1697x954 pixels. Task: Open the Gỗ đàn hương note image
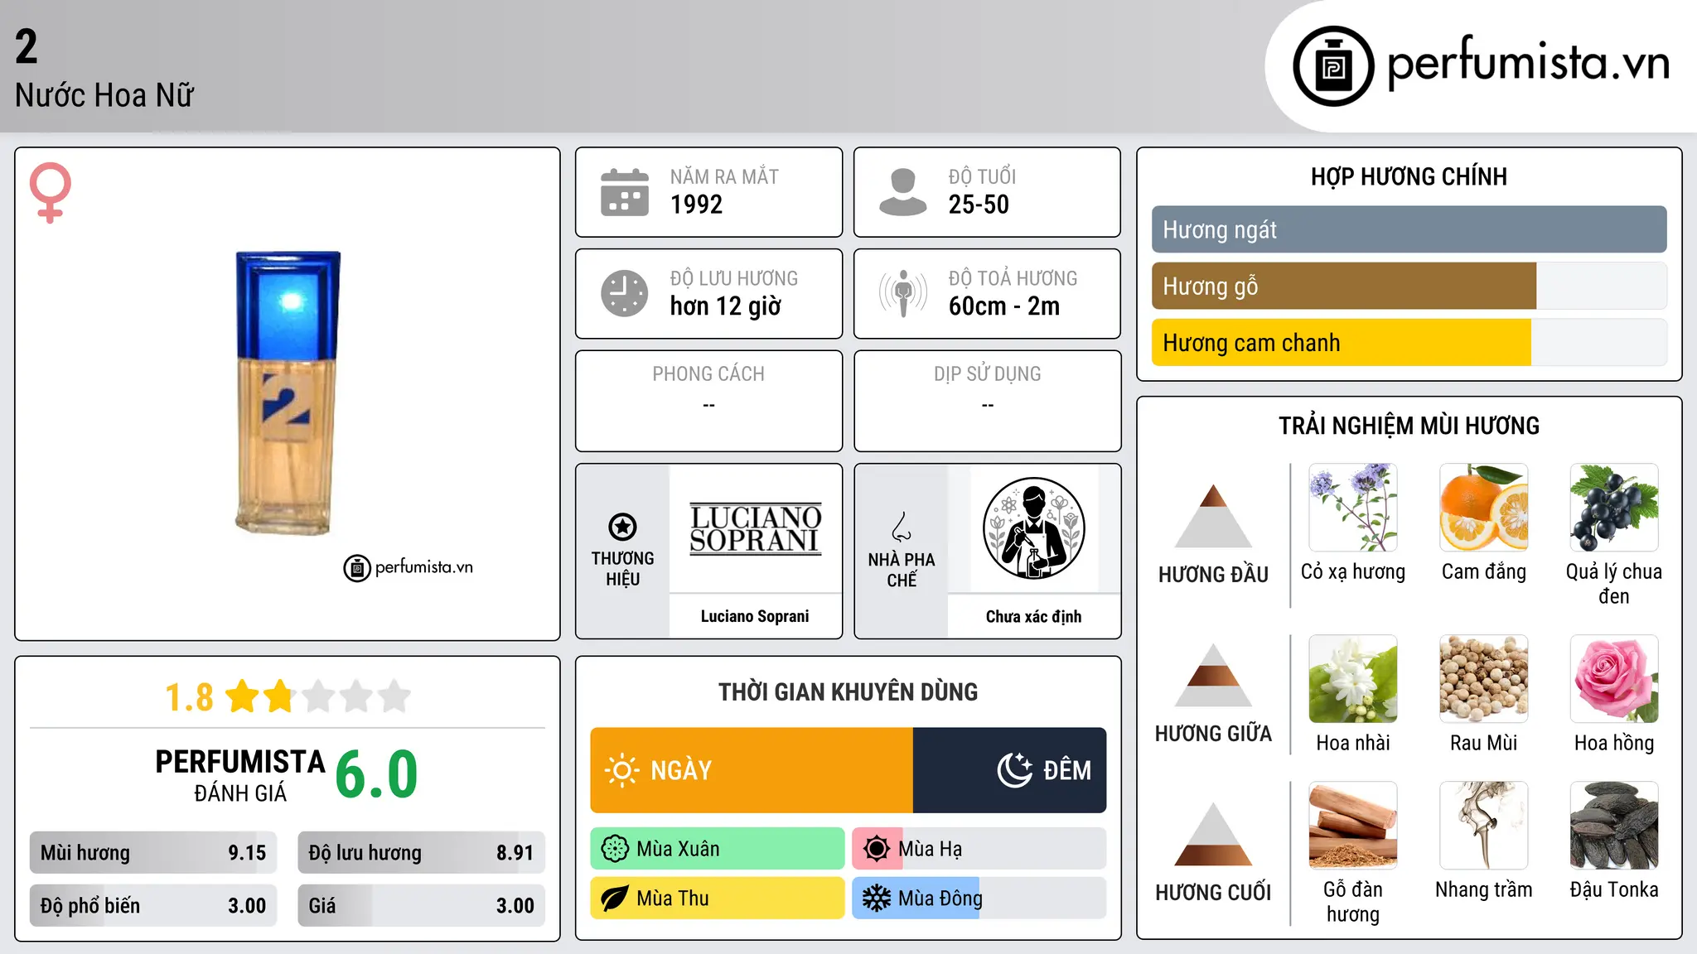click(x=1353, y=826)
